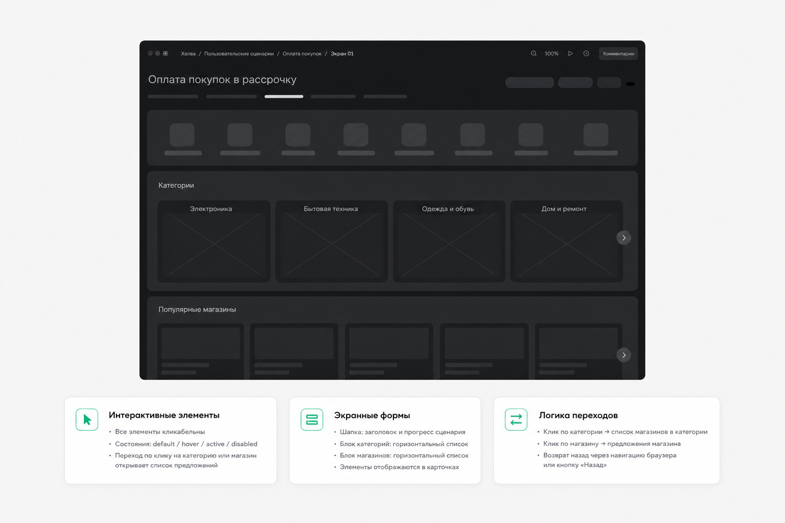The height and width of the screenshot is (523, 785).
Task: Click the line Возврат назад через навигацию браузера
Action: click(x=610, y=455)
